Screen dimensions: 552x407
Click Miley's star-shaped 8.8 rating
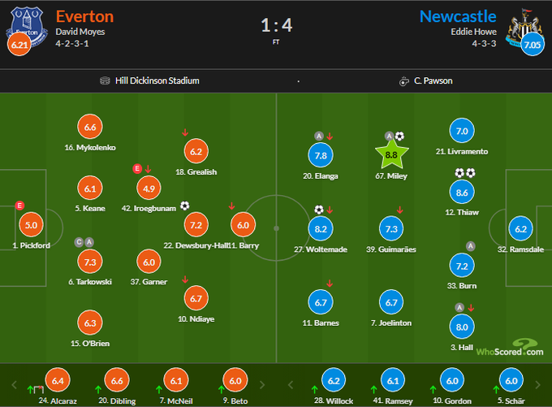[x=391, y=154]
